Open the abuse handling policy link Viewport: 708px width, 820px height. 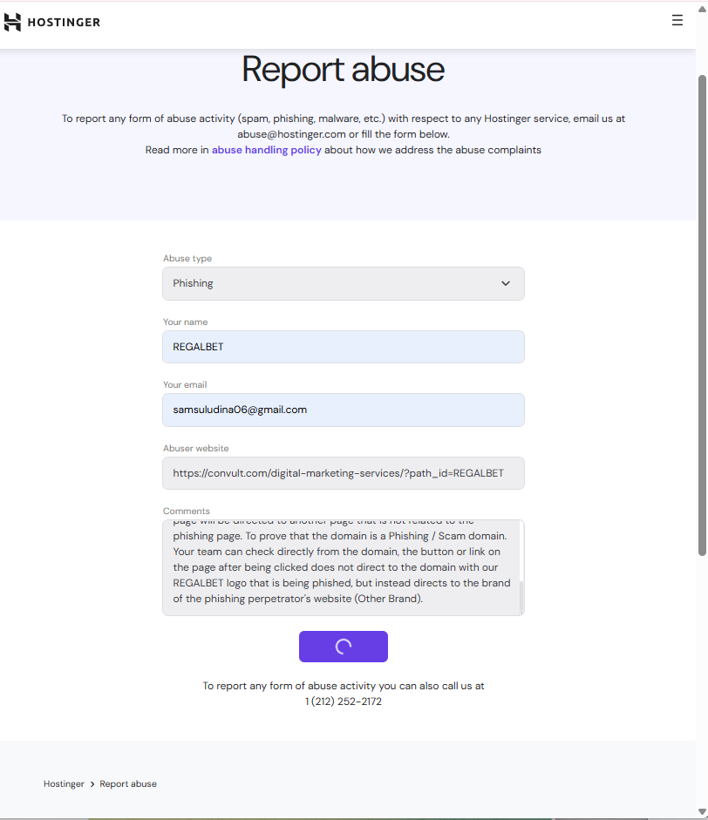pos(266,150)
